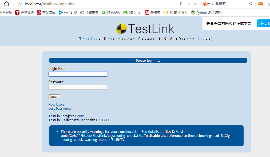Click the share page icon

tap(188, 4)
